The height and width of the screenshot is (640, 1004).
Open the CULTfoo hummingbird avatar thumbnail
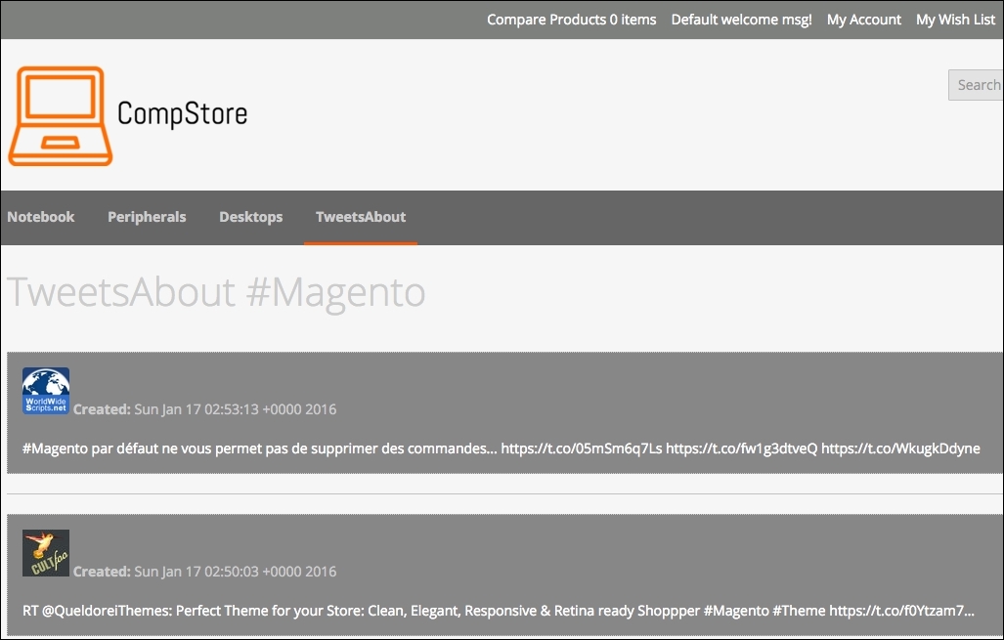tap(46, 553)
